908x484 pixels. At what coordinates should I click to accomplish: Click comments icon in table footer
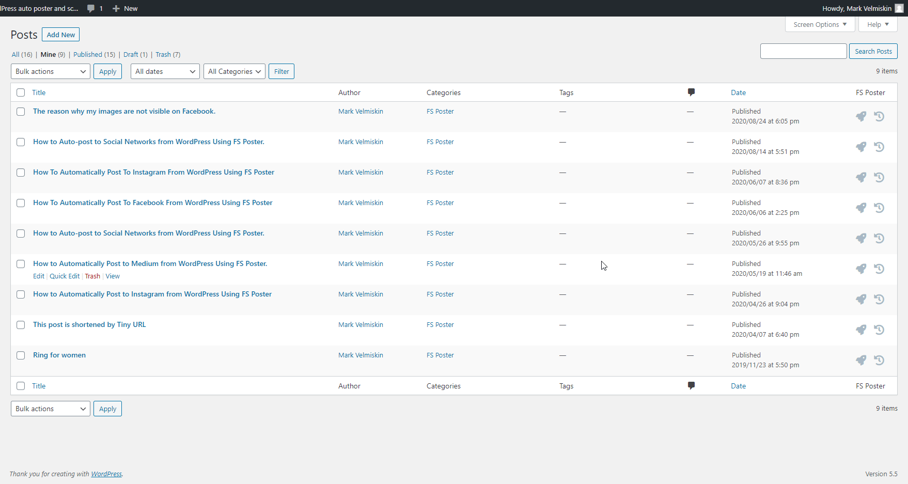[x=691, y=386]
